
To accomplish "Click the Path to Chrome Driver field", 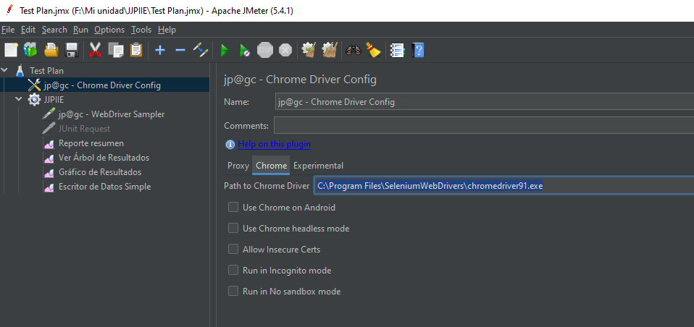I will (503, 186).
